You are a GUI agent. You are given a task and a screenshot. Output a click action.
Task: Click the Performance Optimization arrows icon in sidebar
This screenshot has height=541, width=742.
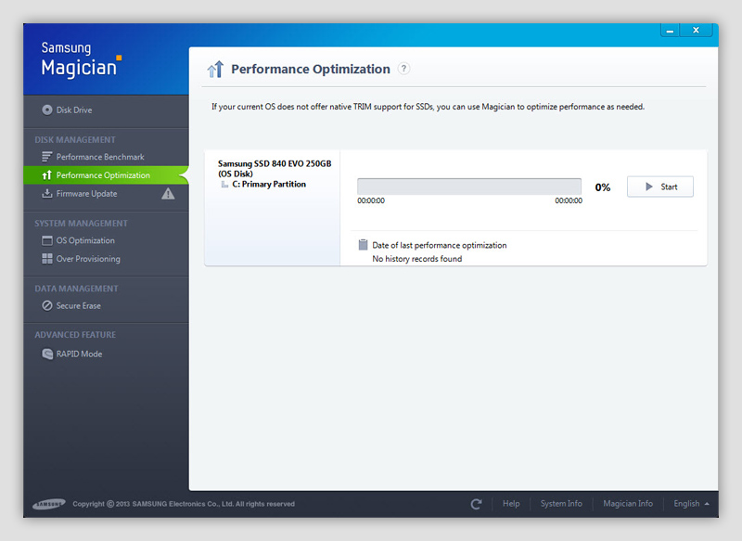pos(46,175)
